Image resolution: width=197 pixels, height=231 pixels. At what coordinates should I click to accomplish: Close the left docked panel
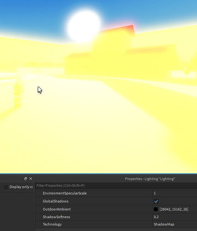[31, 179]
